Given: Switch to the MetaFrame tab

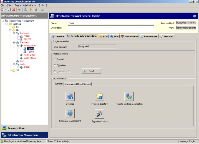Looking at the screenshot, I should click(129, 37).
